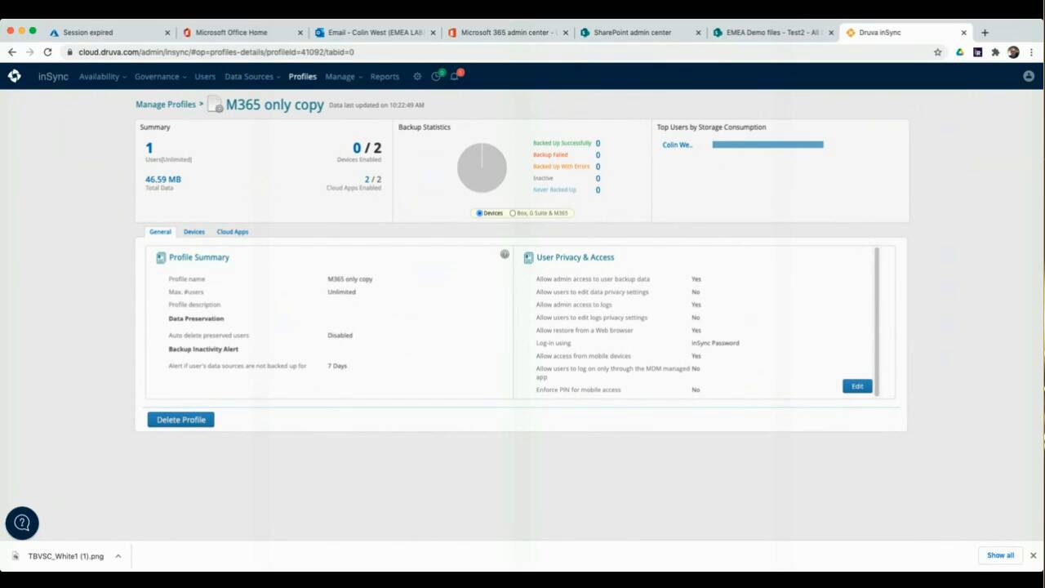Switch to the Cloud Apps tab
1045x588 pixels.
click(x=233, y=232)
